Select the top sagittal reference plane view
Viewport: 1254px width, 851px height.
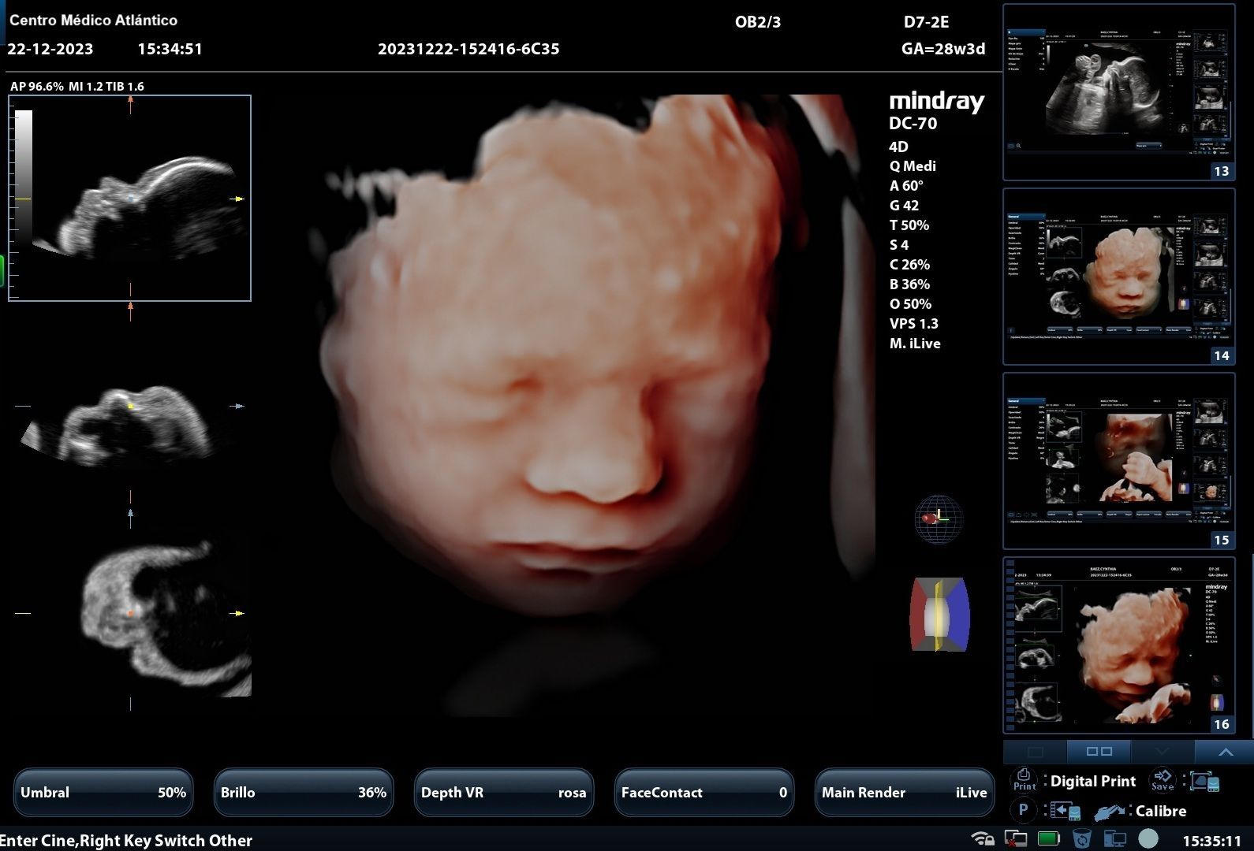(130, 199)
